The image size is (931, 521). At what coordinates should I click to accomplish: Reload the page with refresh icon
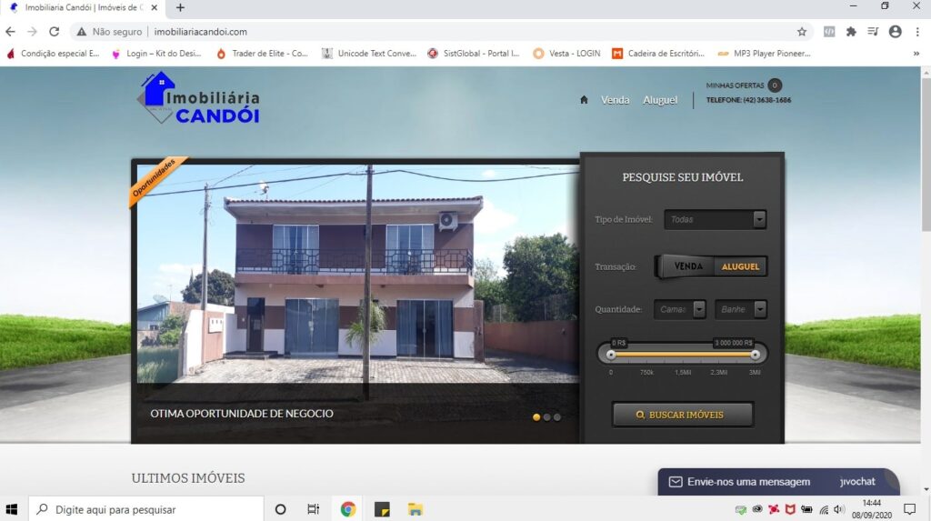(x=54, y=32)
